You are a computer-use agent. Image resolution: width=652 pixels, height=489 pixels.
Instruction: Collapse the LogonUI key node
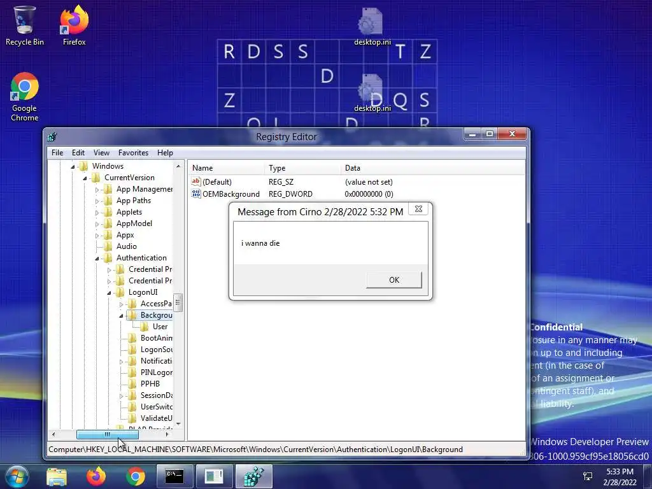(x=109, y=293)
